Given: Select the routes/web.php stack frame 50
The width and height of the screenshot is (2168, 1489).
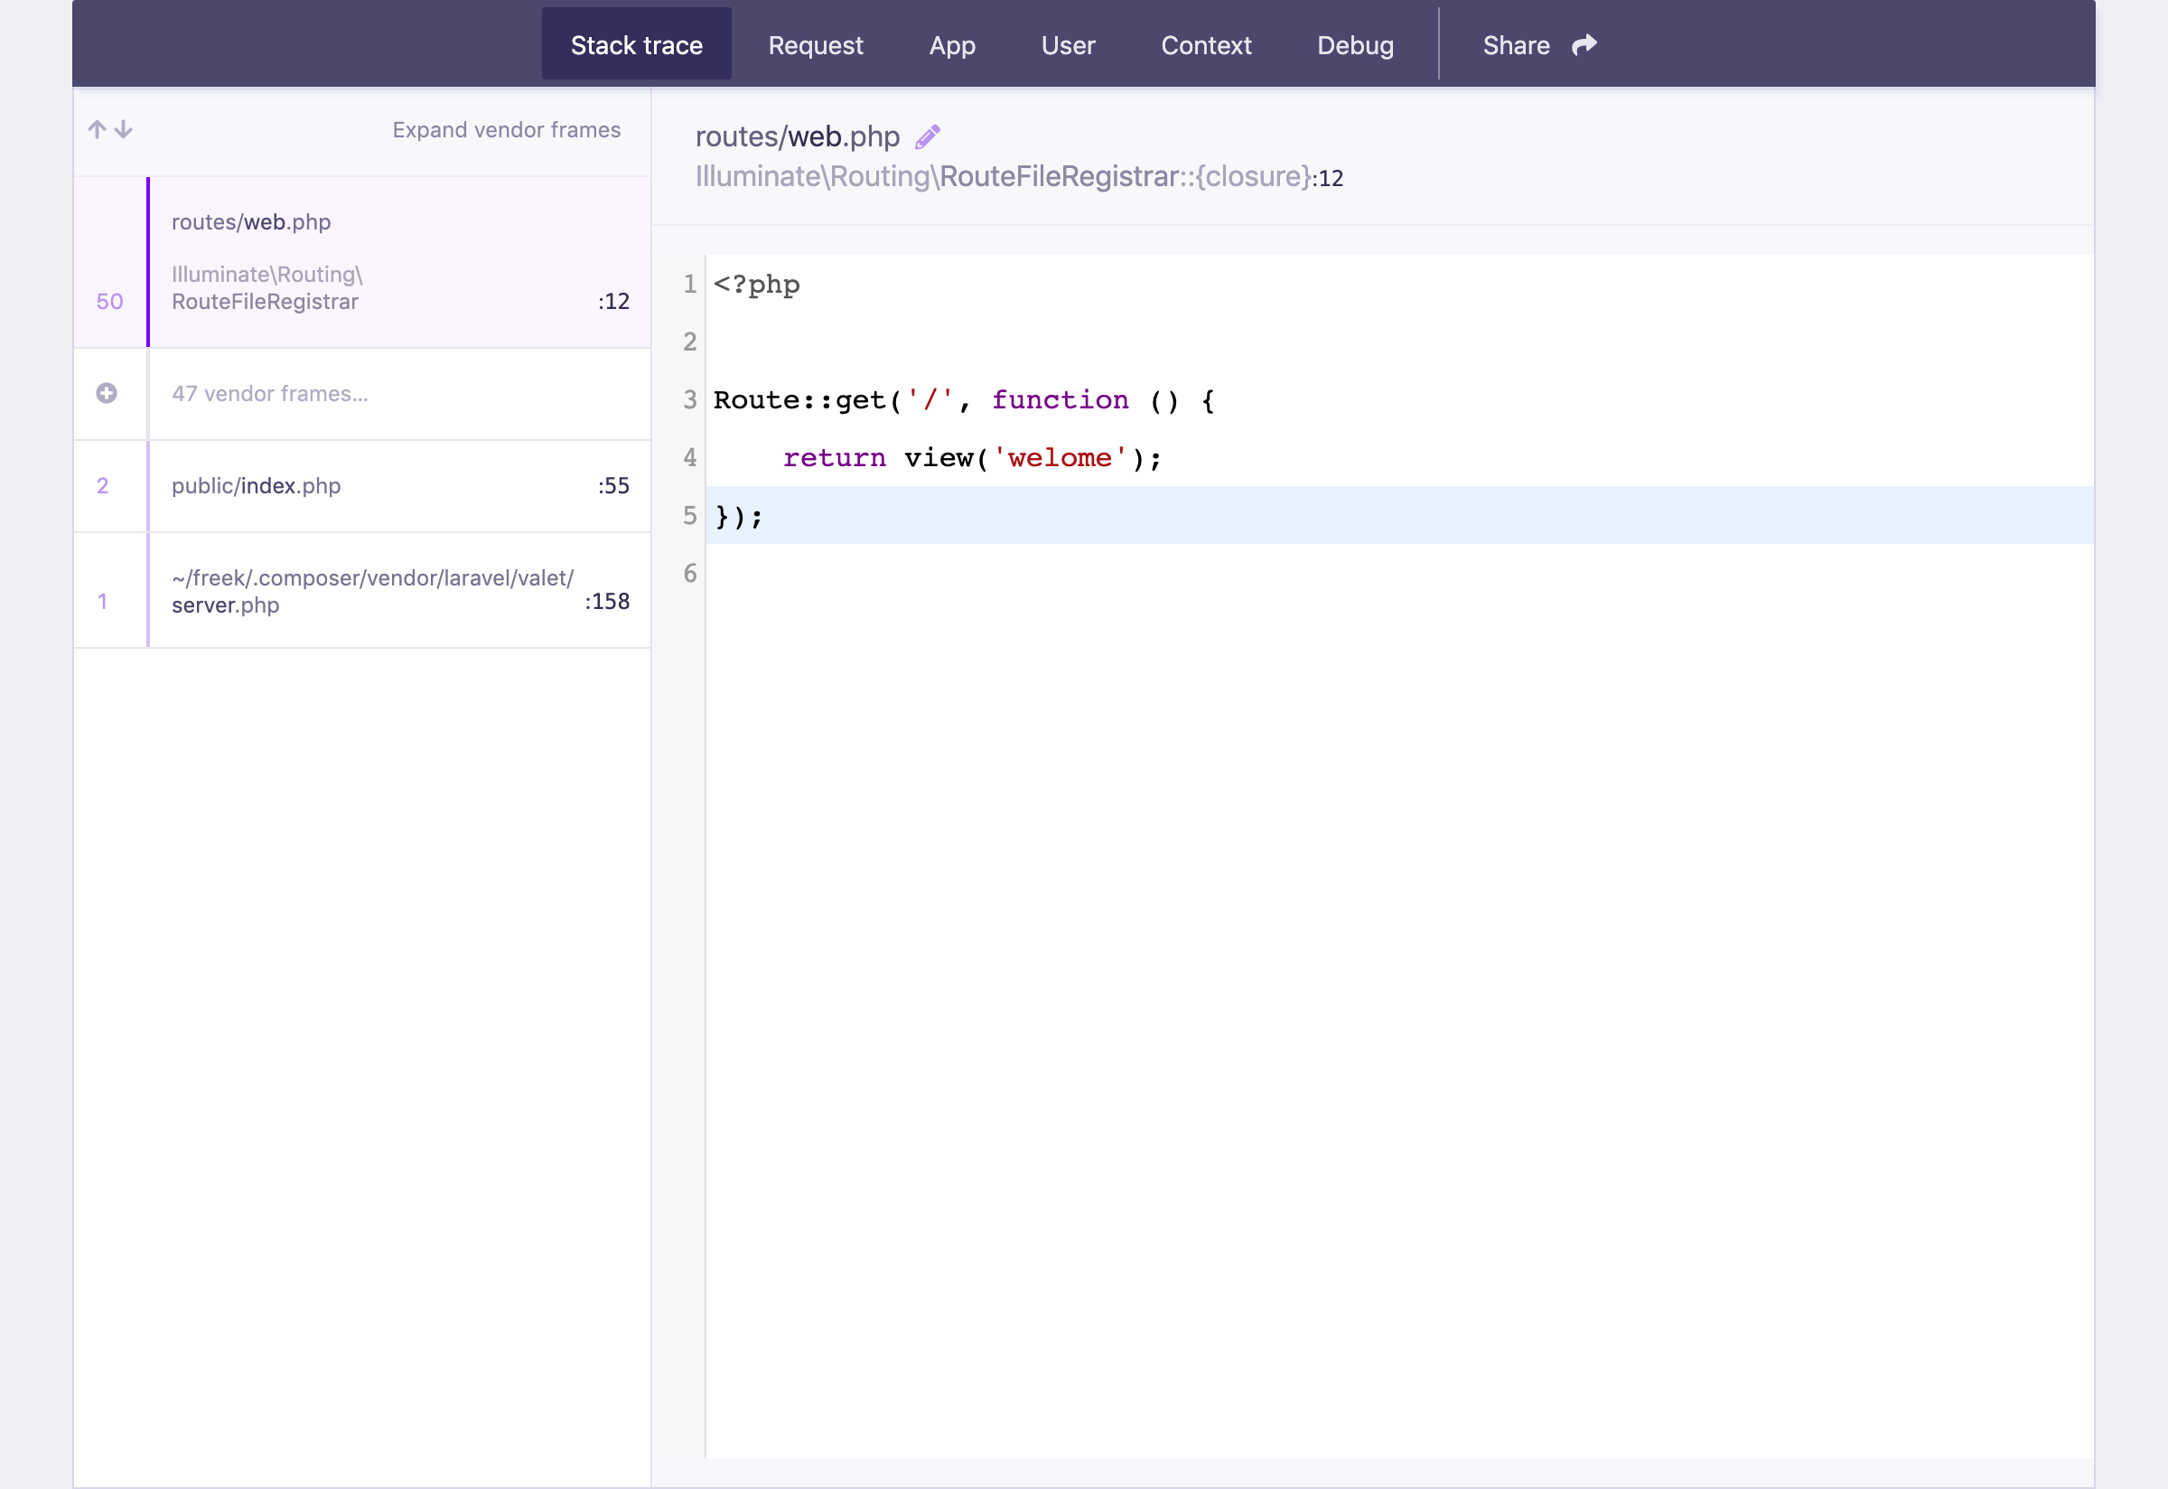Looking at the screenshot, I should point(373,262).
